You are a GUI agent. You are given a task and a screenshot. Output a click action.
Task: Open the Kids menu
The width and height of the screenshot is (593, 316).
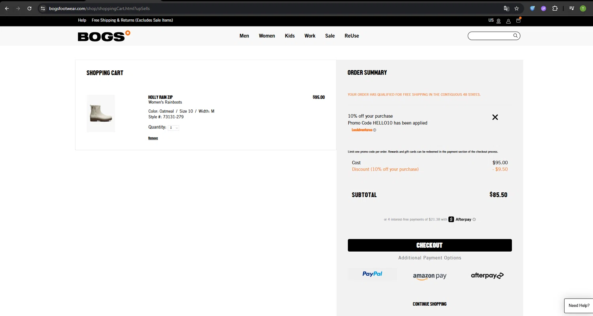290,36
